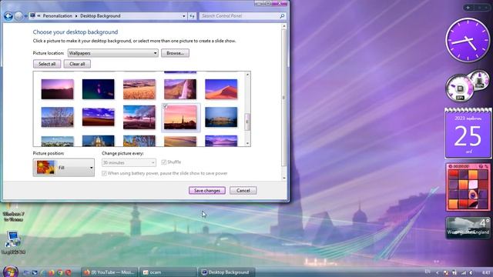Go to Personalization breadcrumb
This screenshot has width=493, height=277.
click(x=58, y=15)
